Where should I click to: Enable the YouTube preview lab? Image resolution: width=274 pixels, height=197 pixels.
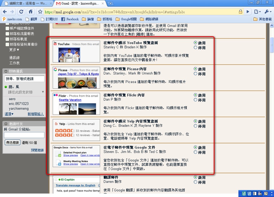[x=195, y=43]
